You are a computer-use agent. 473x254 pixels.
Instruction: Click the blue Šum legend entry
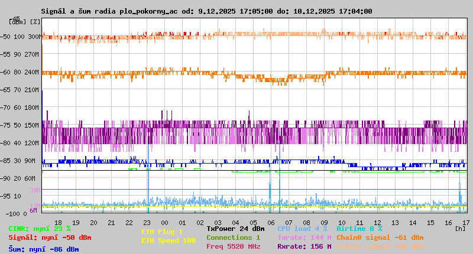point(44,249)
